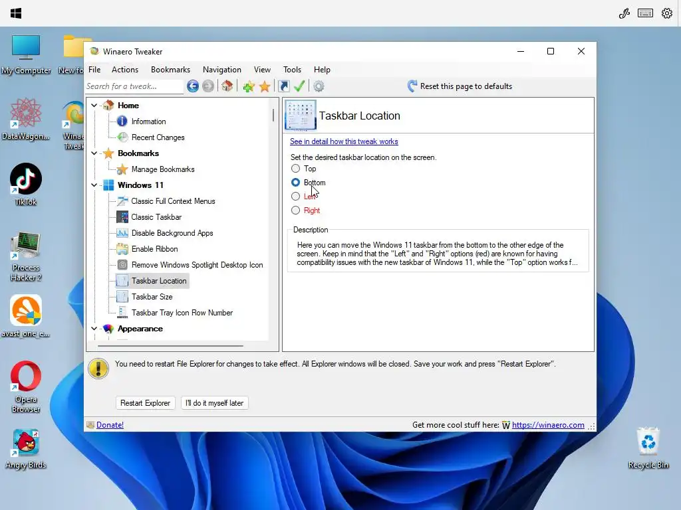The height and width of the screenshot is (510, 681).
Task: Apply changes with the green checkmark icon
Action: (x=299, y=86)
